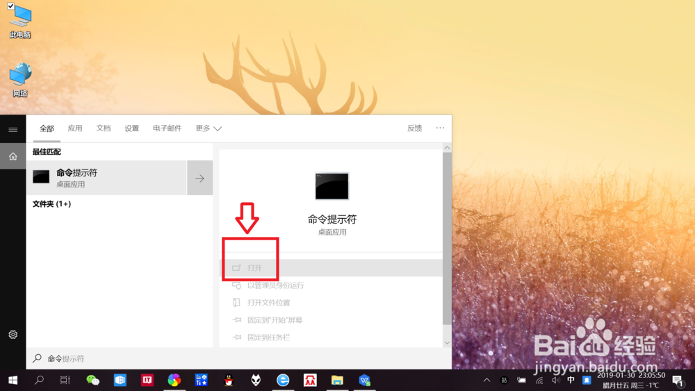Switch to the 电子邮件 tab
Screen dimensions: 695x391
167,128
